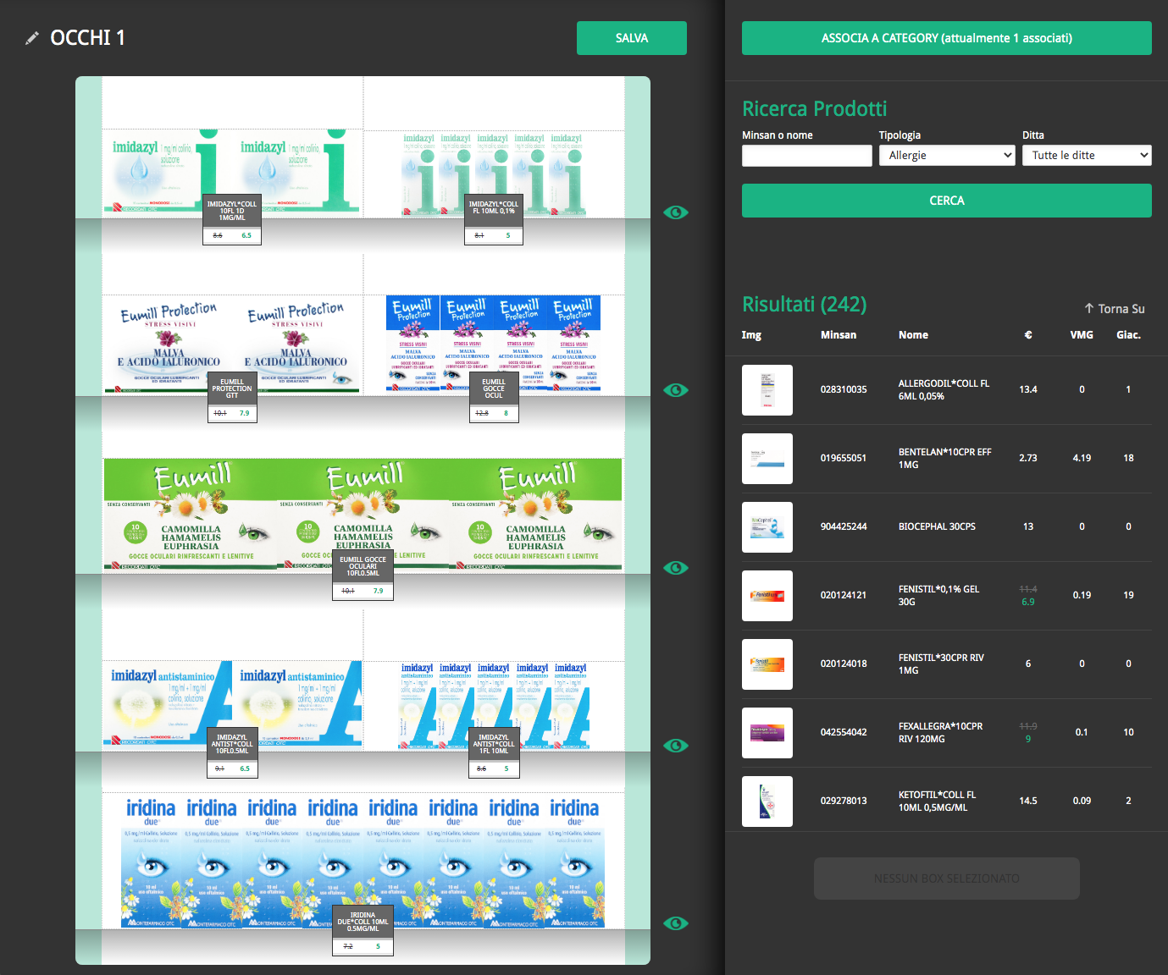Screen dimensions: 1168x975
Task: Click Minsan code 028310035
Action: tap(844, 389)
